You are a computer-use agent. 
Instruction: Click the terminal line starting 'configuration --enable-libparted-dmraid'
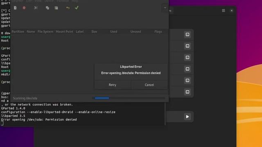click(58, 112)
